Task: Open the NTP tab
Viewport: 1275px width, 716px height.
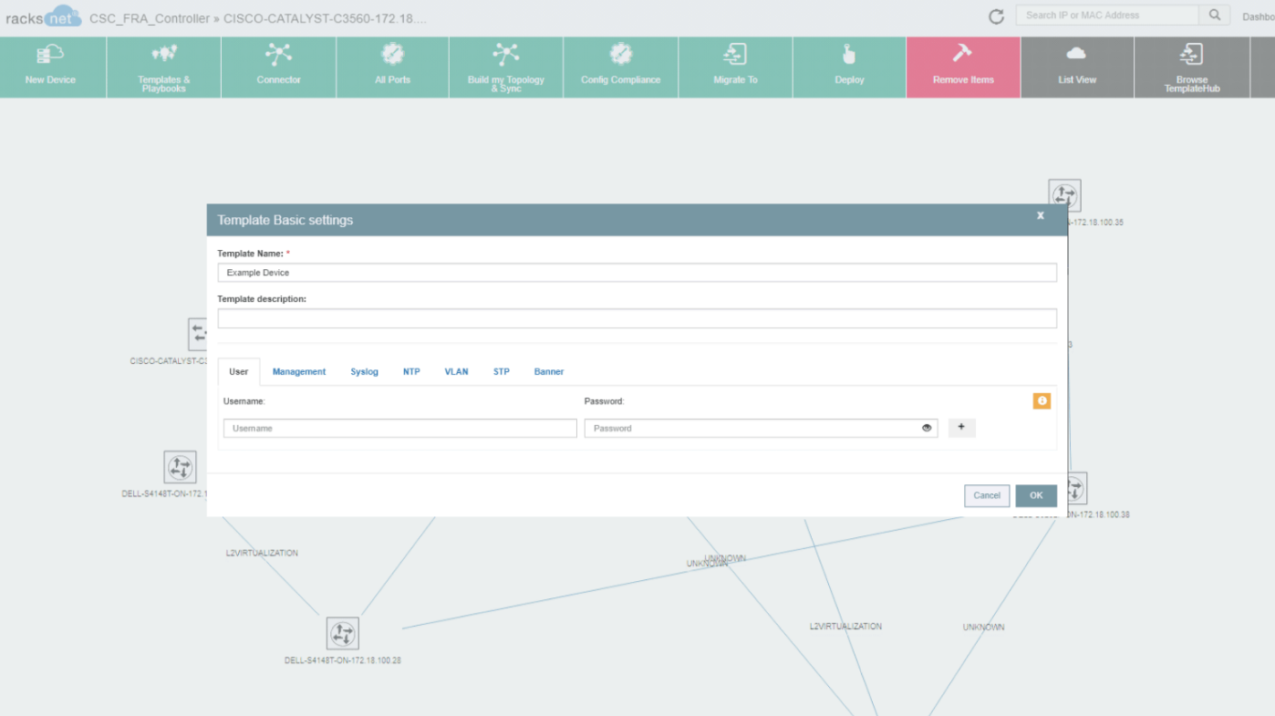Action: click(411, 372)
